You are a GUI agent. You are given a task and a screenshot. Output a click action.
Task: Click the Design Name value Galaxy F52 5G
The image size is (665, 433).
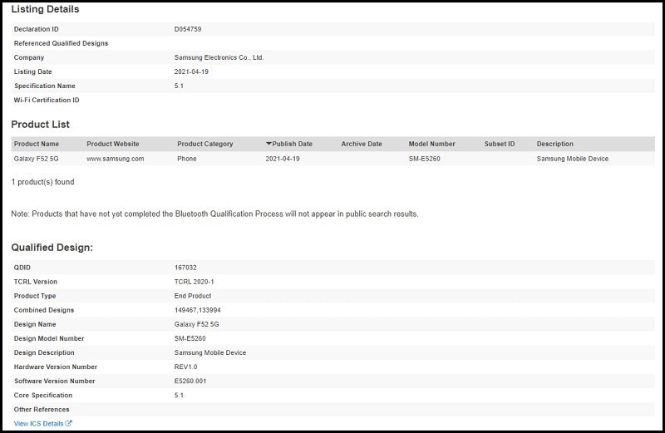point(197,324)
